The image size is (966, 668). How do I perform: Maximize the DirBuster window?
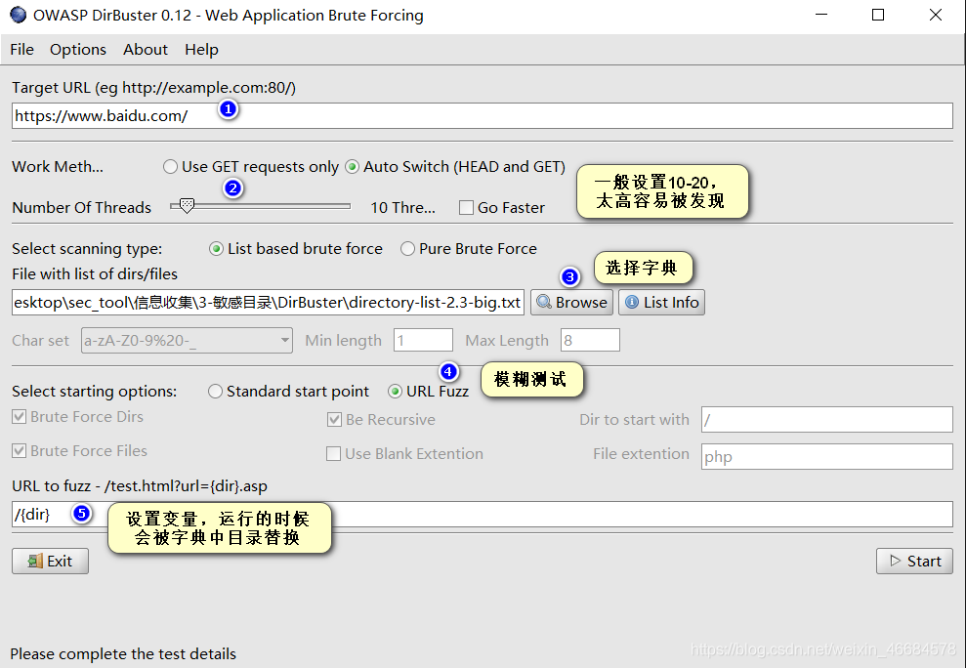[x=878, y=15]
